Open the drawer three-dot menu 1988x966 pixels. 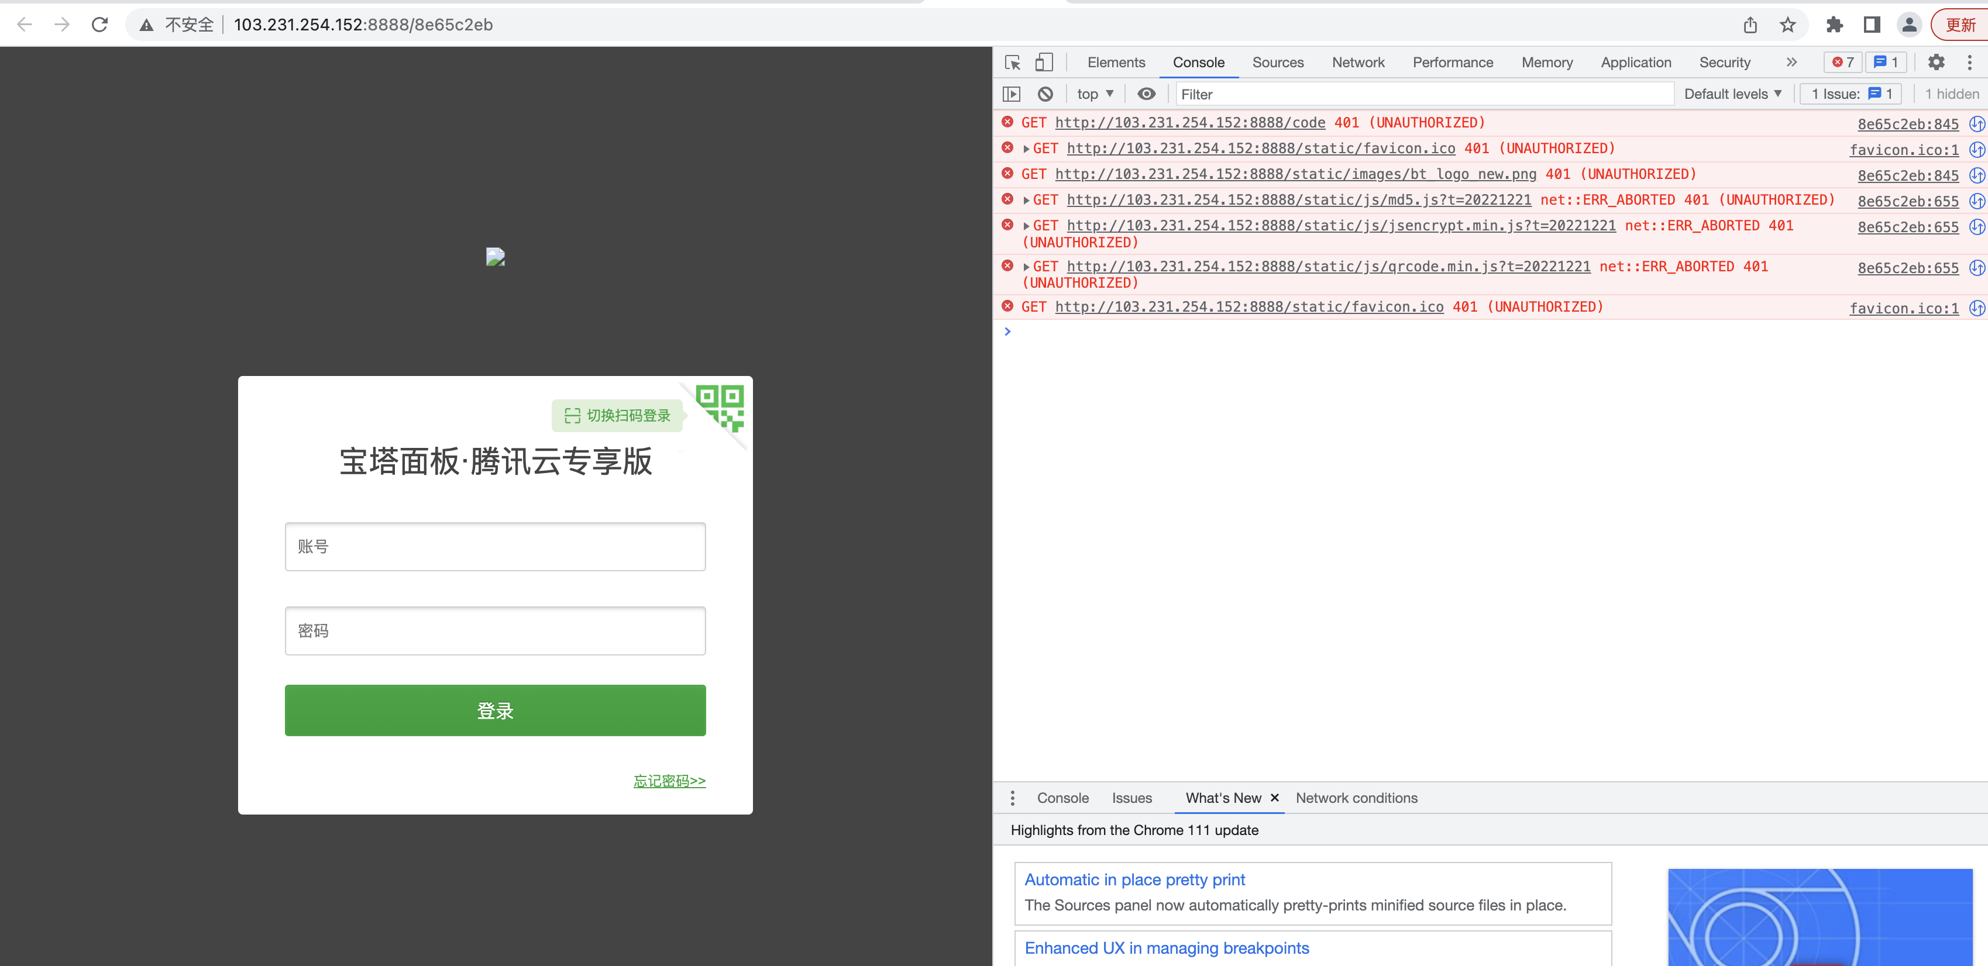coord(1013,798)
